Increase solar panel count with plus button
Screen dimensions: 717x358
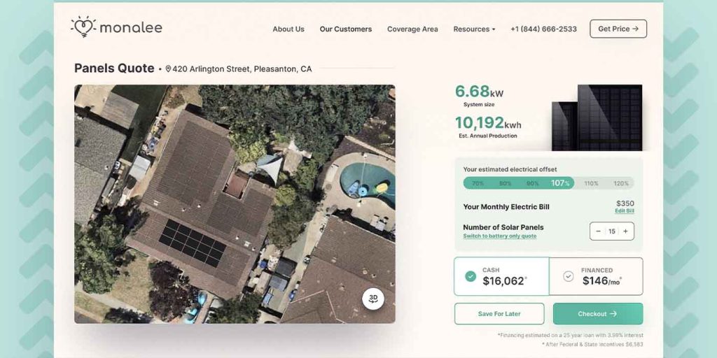(625, 231)
